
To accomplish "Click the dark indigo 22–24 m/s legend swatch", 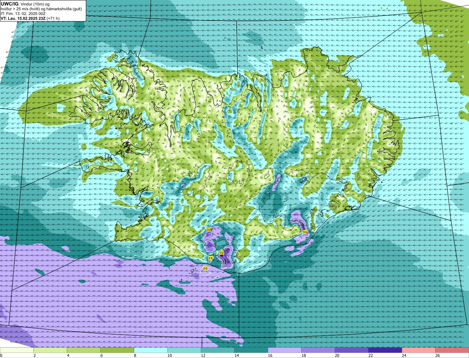I will (x=385, y=350).
